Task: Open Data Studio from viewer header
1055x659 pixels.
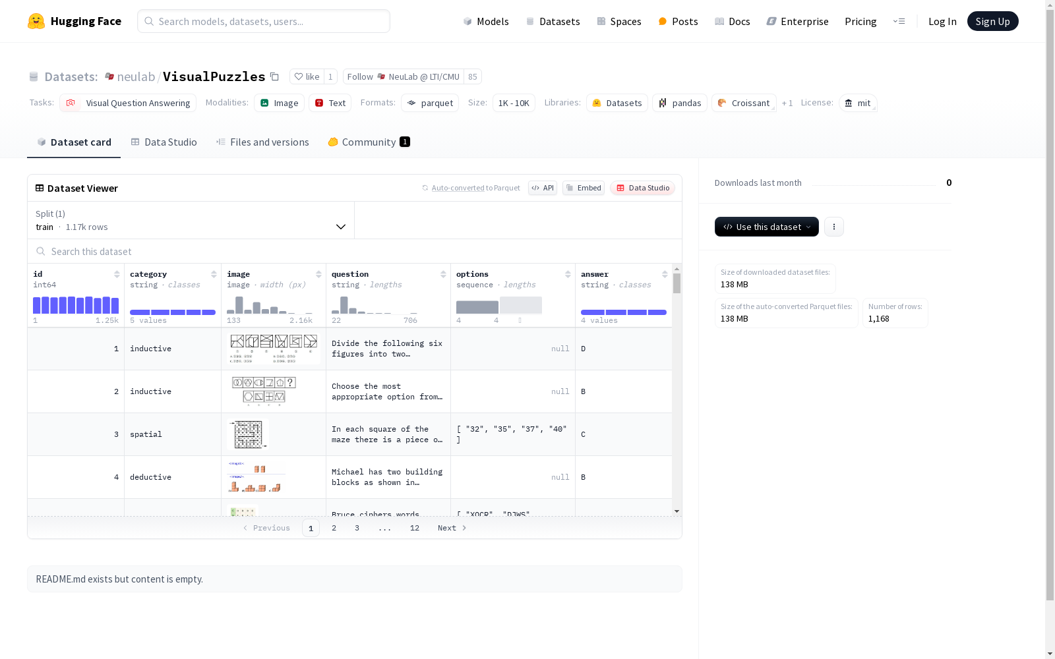Action: pyautogui.click(x=642, y=188)
